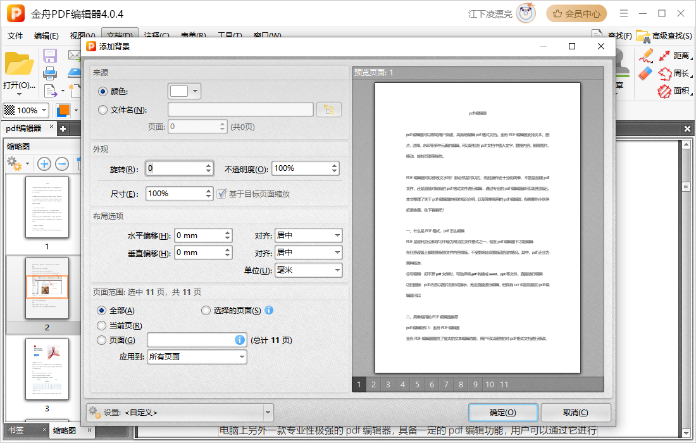Screen dimensions: 696x443
Task: Select the 全部(A) page range radio
Action: 102,310
